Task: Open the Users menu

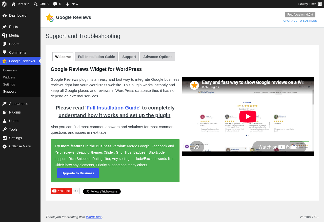Action: click(x=20, y=121)
